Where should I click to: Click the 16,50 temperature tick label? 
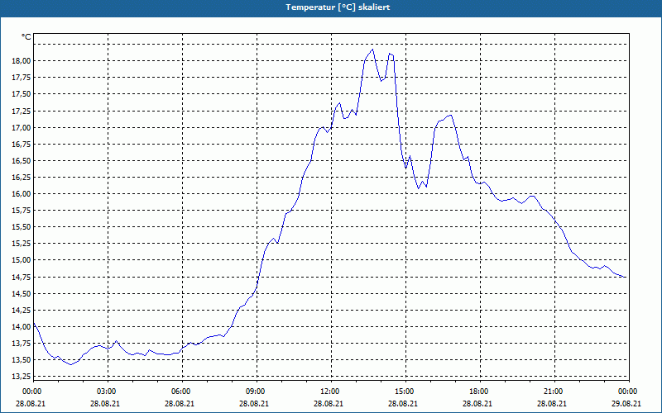[20, 160]
